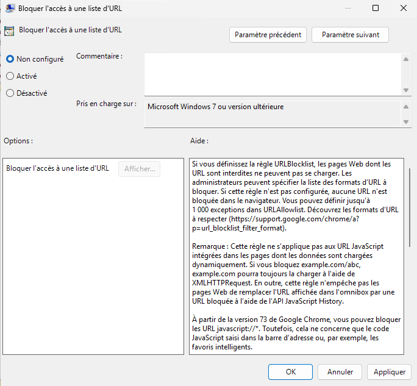Cancel changes with the Annuler button
Viewport: 417px width, 386px height.
tap(340, 371)
